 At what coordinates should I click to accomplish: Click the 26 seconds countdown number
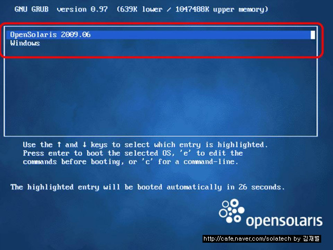(x=242, y=187)
